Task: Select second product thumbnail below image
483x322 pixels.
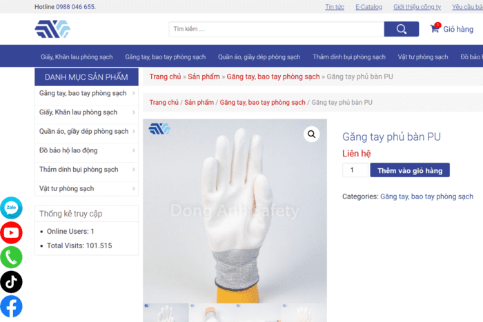Action: click(212, 313)
